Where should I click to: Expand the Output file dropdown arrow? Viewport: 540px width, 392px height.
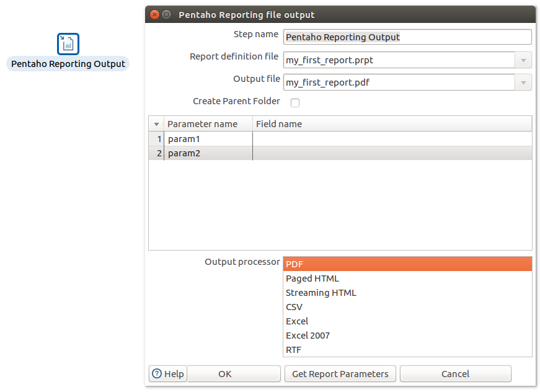coord(523,82)
